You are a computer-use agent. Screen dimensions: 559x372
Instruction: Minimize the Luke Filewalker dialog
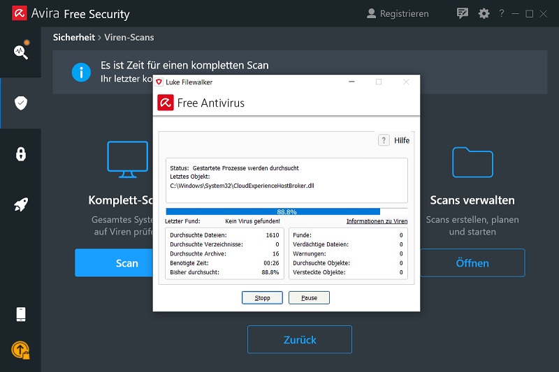pos(351,82)
